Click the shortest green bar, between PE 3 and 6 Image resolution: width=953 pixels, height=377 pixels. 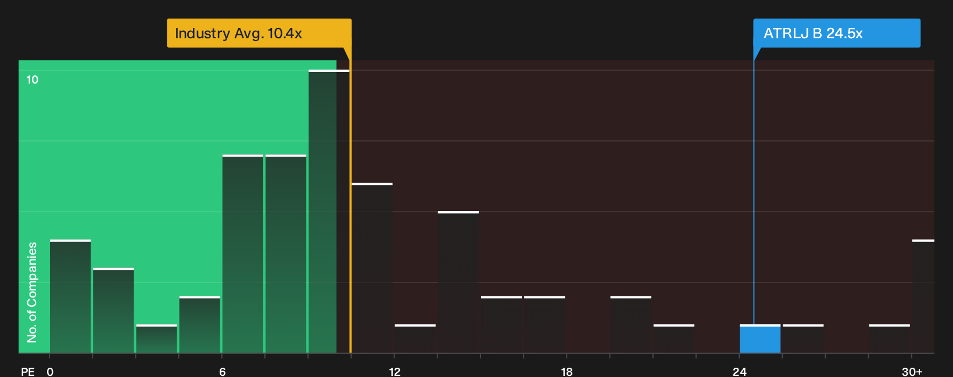[x=156, y=339]
